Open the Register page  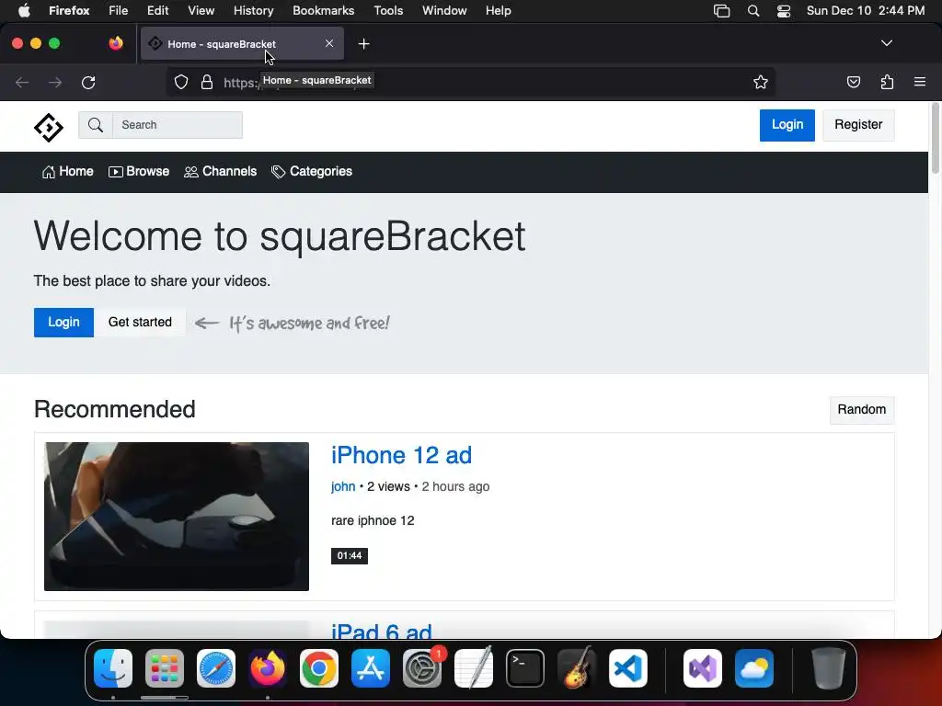point(858,125)
